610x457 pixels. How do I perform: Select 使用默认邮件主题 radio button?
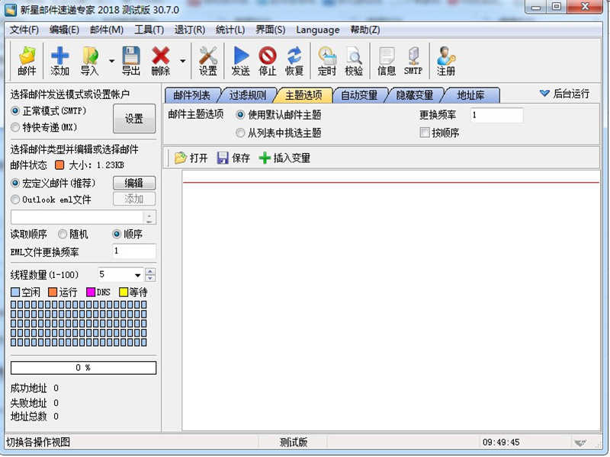pos(240,115)
